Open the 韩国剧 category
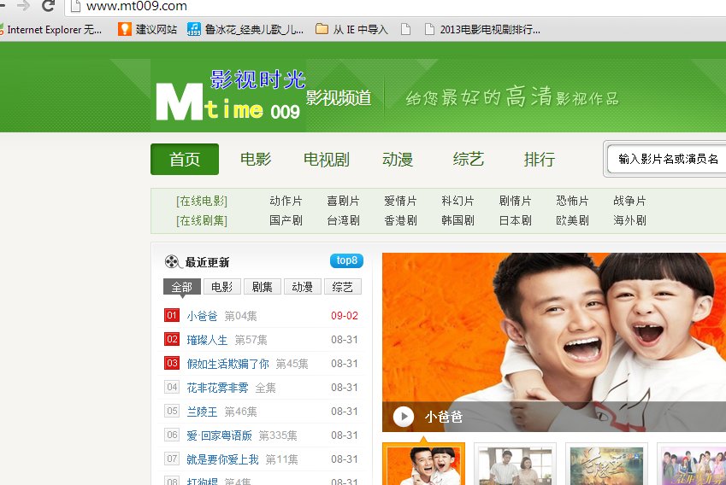This screenshot has height=485, width=726. click(457, 220)
